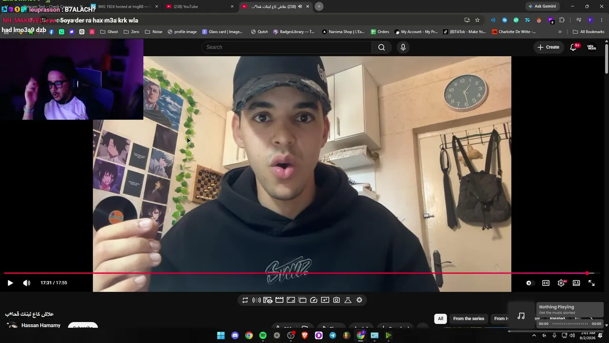Start voice search with the microphone icon
Viewport: 609px width, 343px height.
click(403, 47)
